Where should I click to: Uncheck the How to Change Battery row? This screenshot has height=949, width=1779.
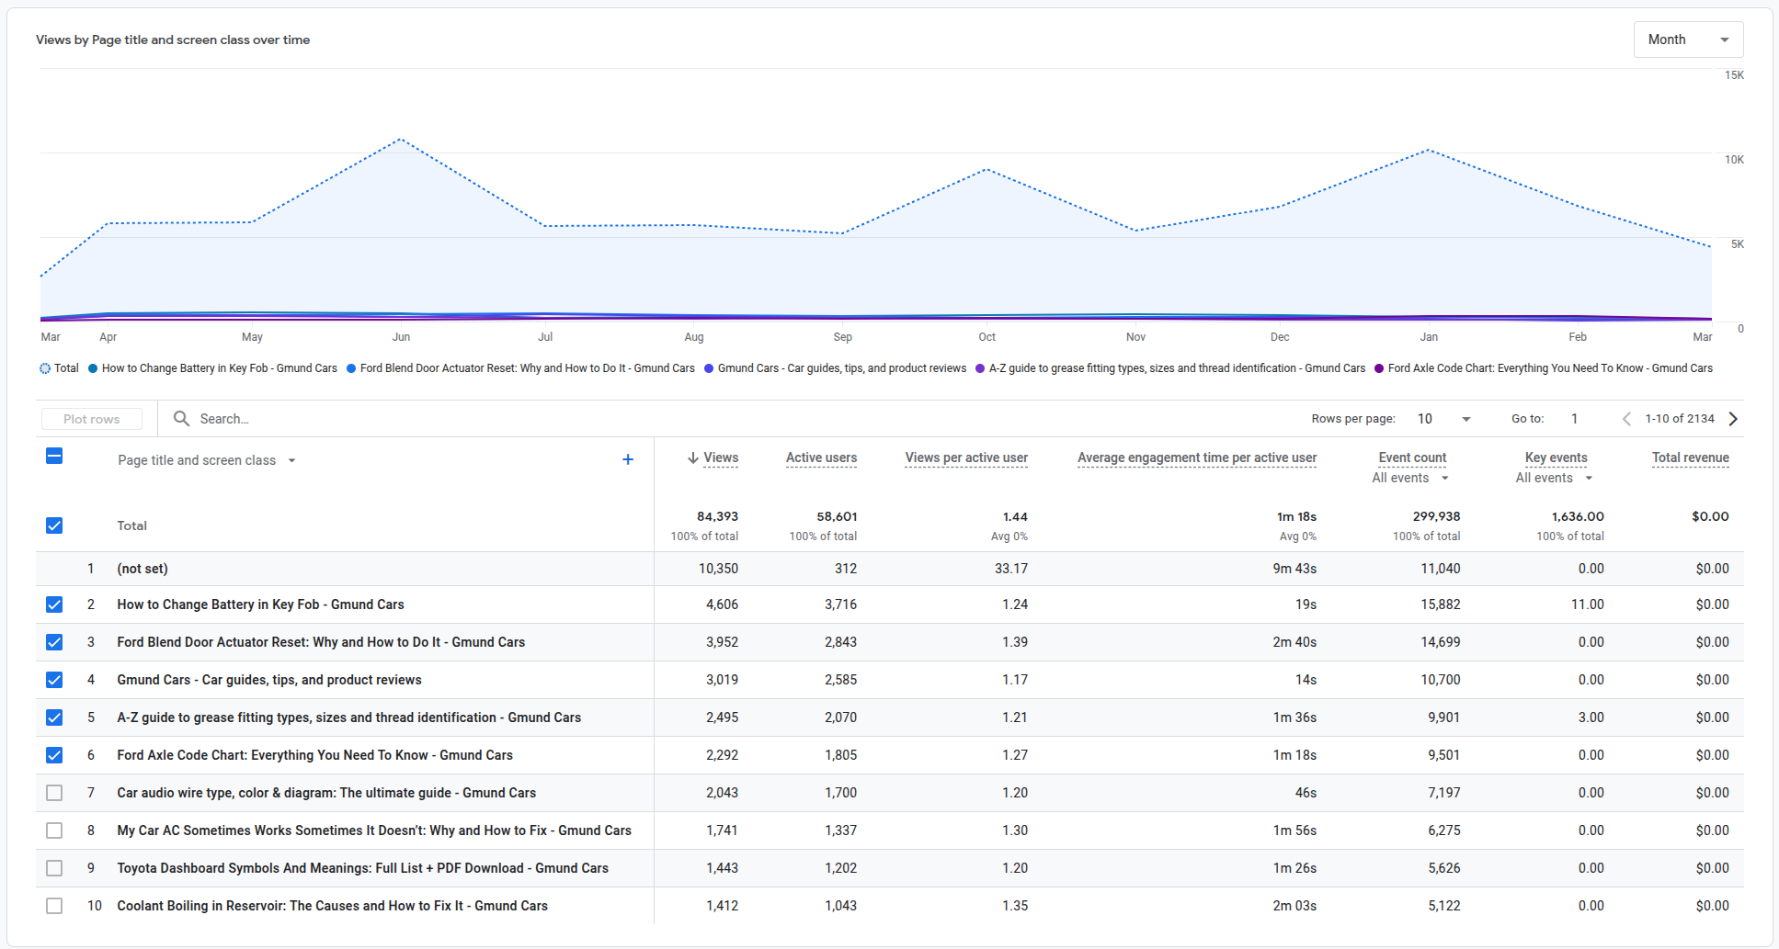point(54,604)
